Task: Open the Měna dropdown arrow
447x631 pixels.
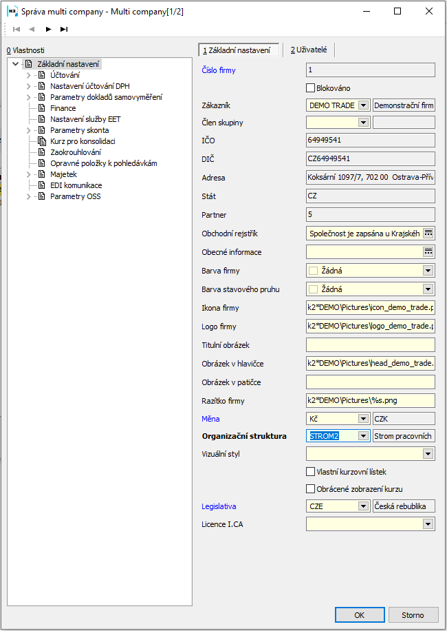Action: tap(364, 419)
